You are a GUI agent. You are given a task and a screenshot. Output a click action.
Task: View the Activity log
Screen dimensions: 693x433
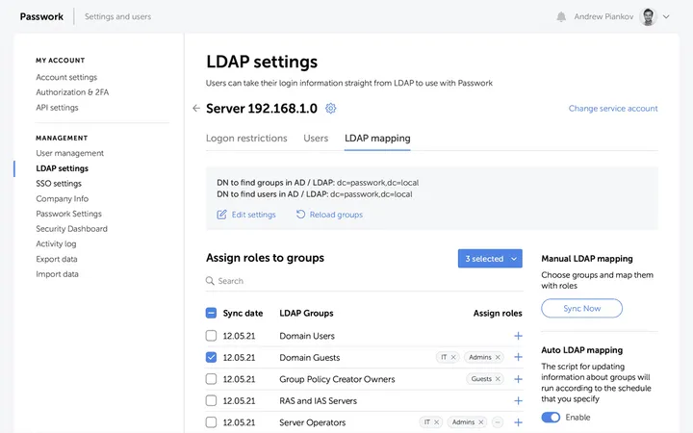(x=56, y=243)
